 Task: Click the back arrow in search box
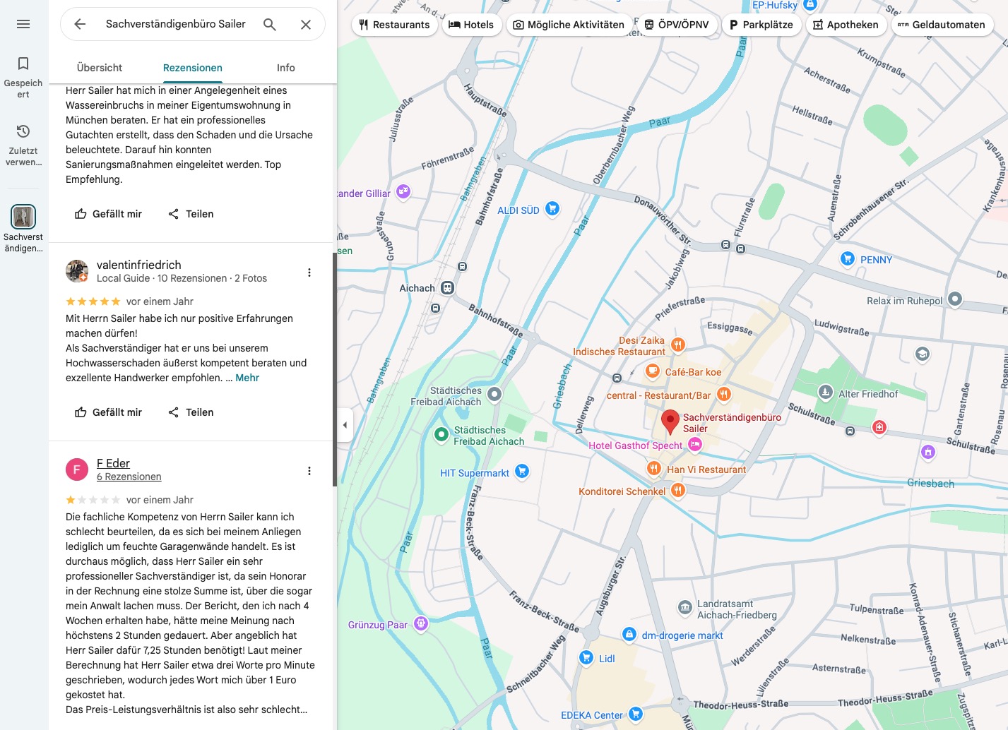click(80, 24)
